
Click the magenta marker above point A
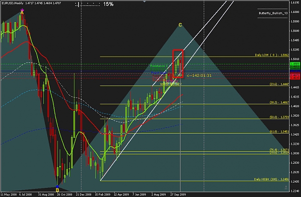tap(22, 10)
